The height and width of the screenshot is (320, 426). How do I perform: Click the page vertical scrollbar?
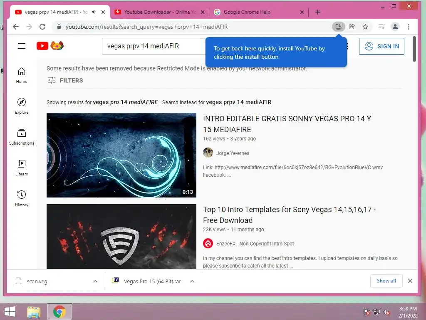[x=414, y=49]
